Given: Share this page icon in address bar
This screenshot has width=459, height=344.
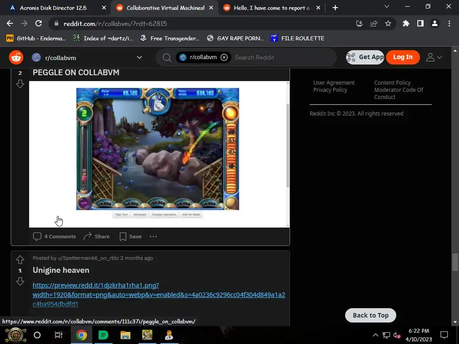Looking at the screenshot, I should tap(374, 24).
